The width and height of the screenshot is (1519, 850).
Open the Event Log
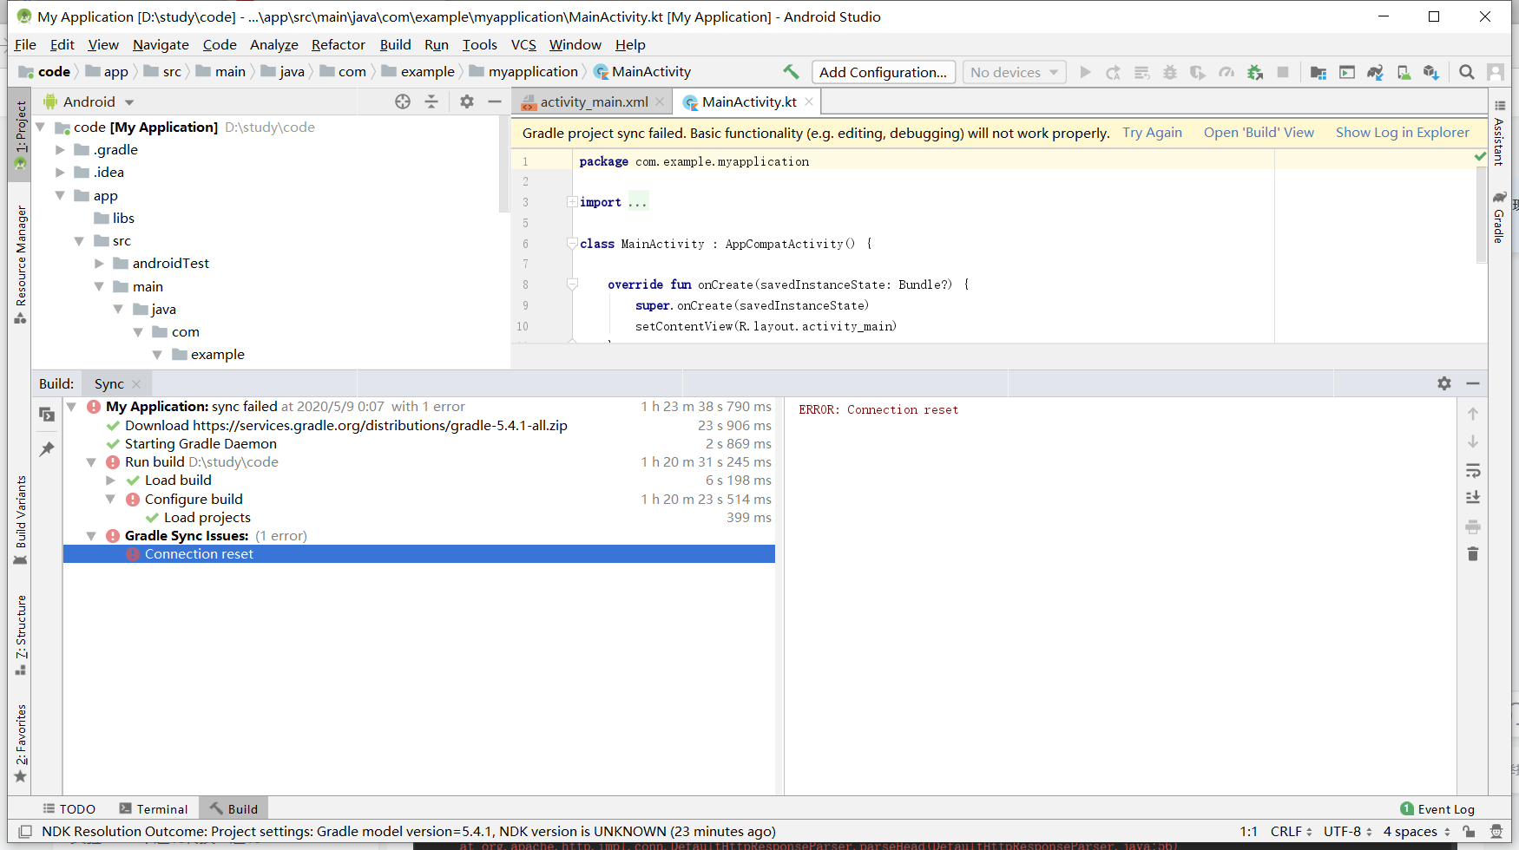point(1437,808)
